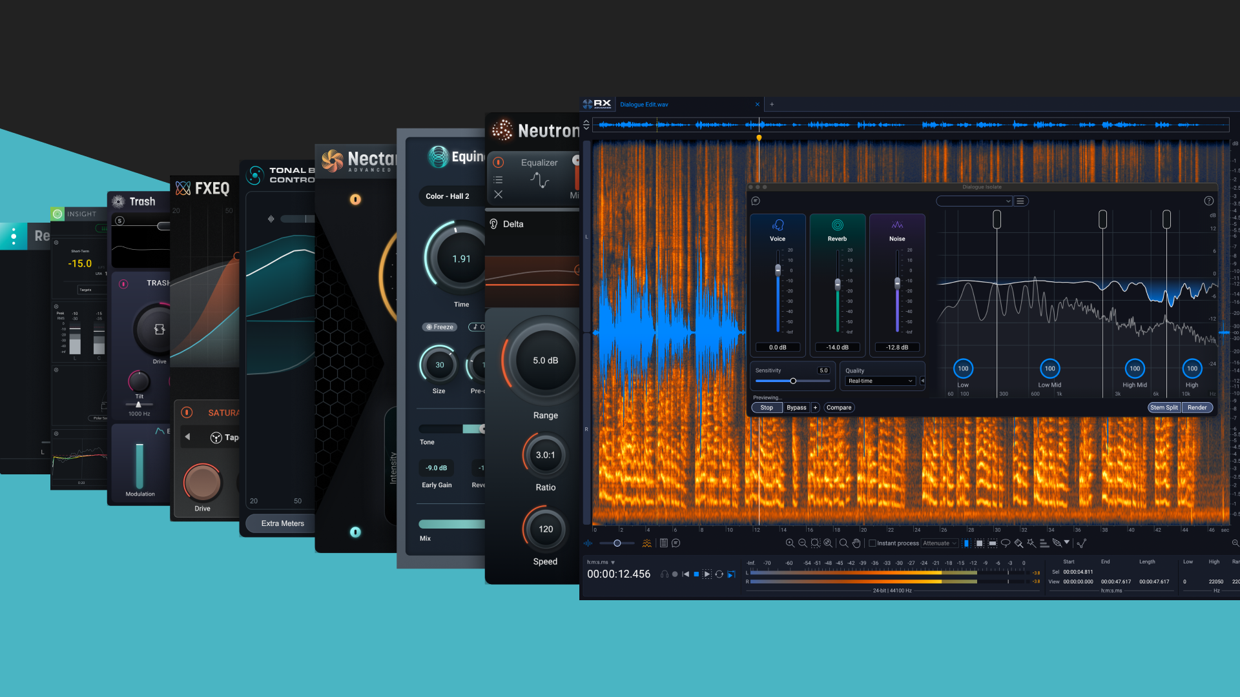The image size is (1240, 697).
Task: Open the Dialogue Isolate help question mark
Action: point(1208,201)
